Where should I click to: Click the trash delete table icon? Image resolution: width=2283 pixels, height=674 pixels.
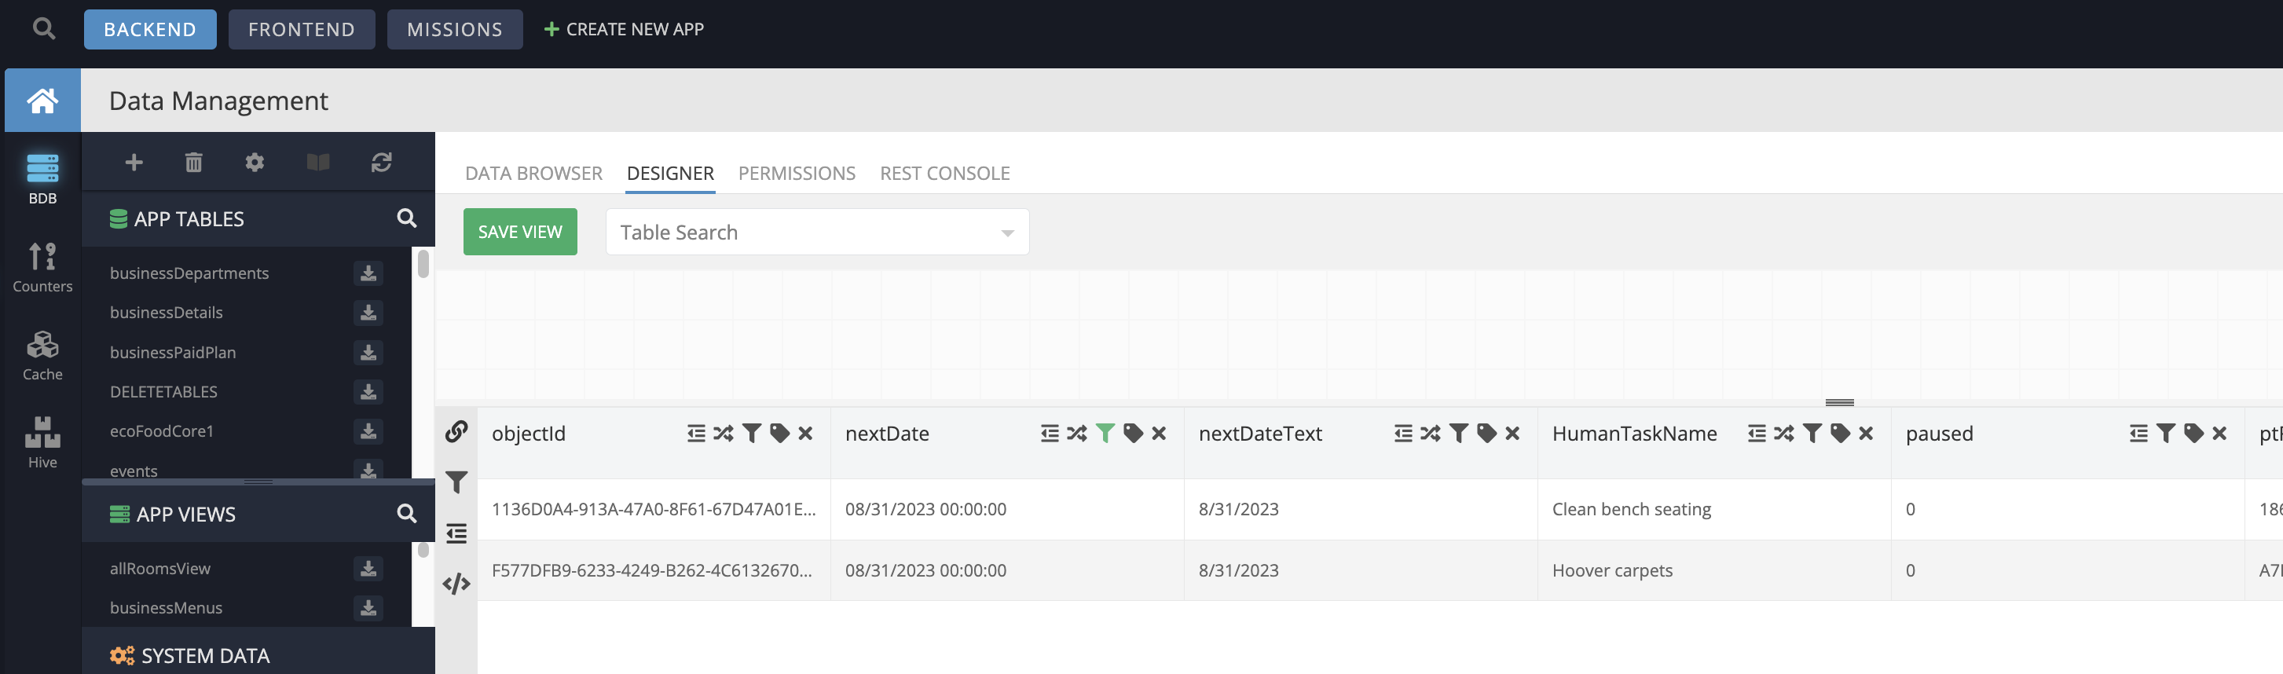coord(193,162)
